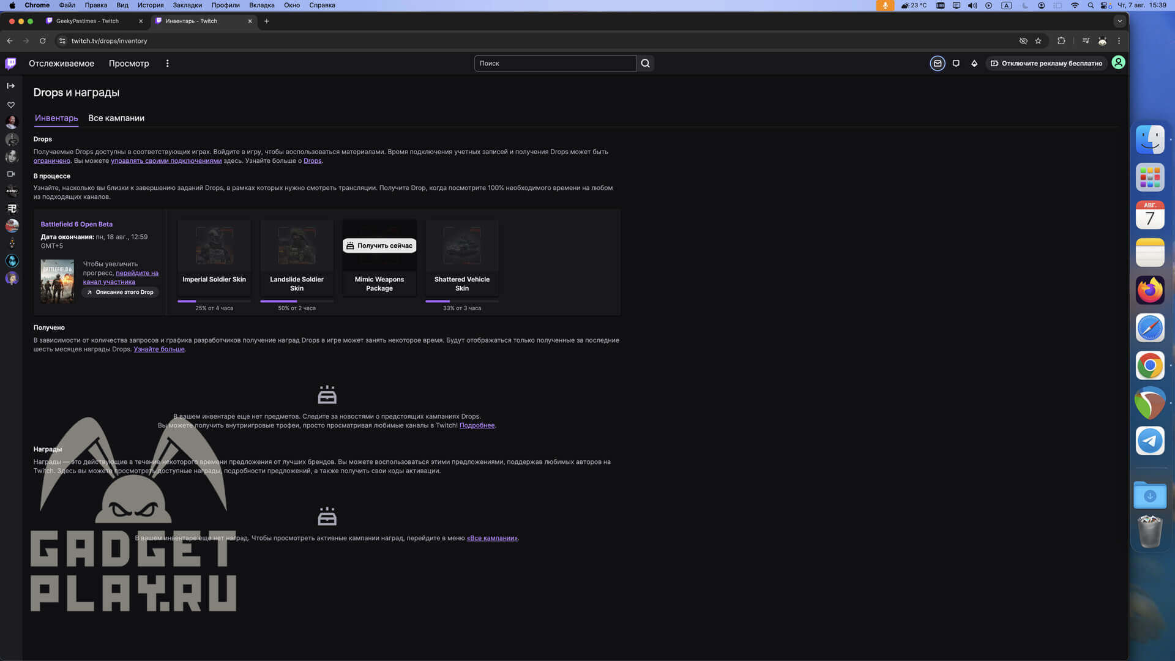The height and width of the screenshot is (661, 1175).
Task: Click the Подробнее link
Action: coord(477,425)
